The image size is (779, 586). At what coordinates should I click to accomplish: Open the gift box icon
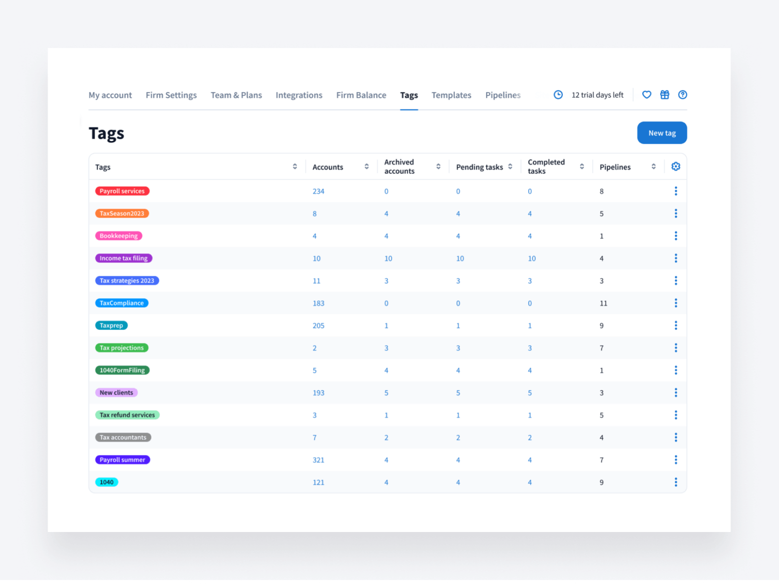[x=664, y=95]
